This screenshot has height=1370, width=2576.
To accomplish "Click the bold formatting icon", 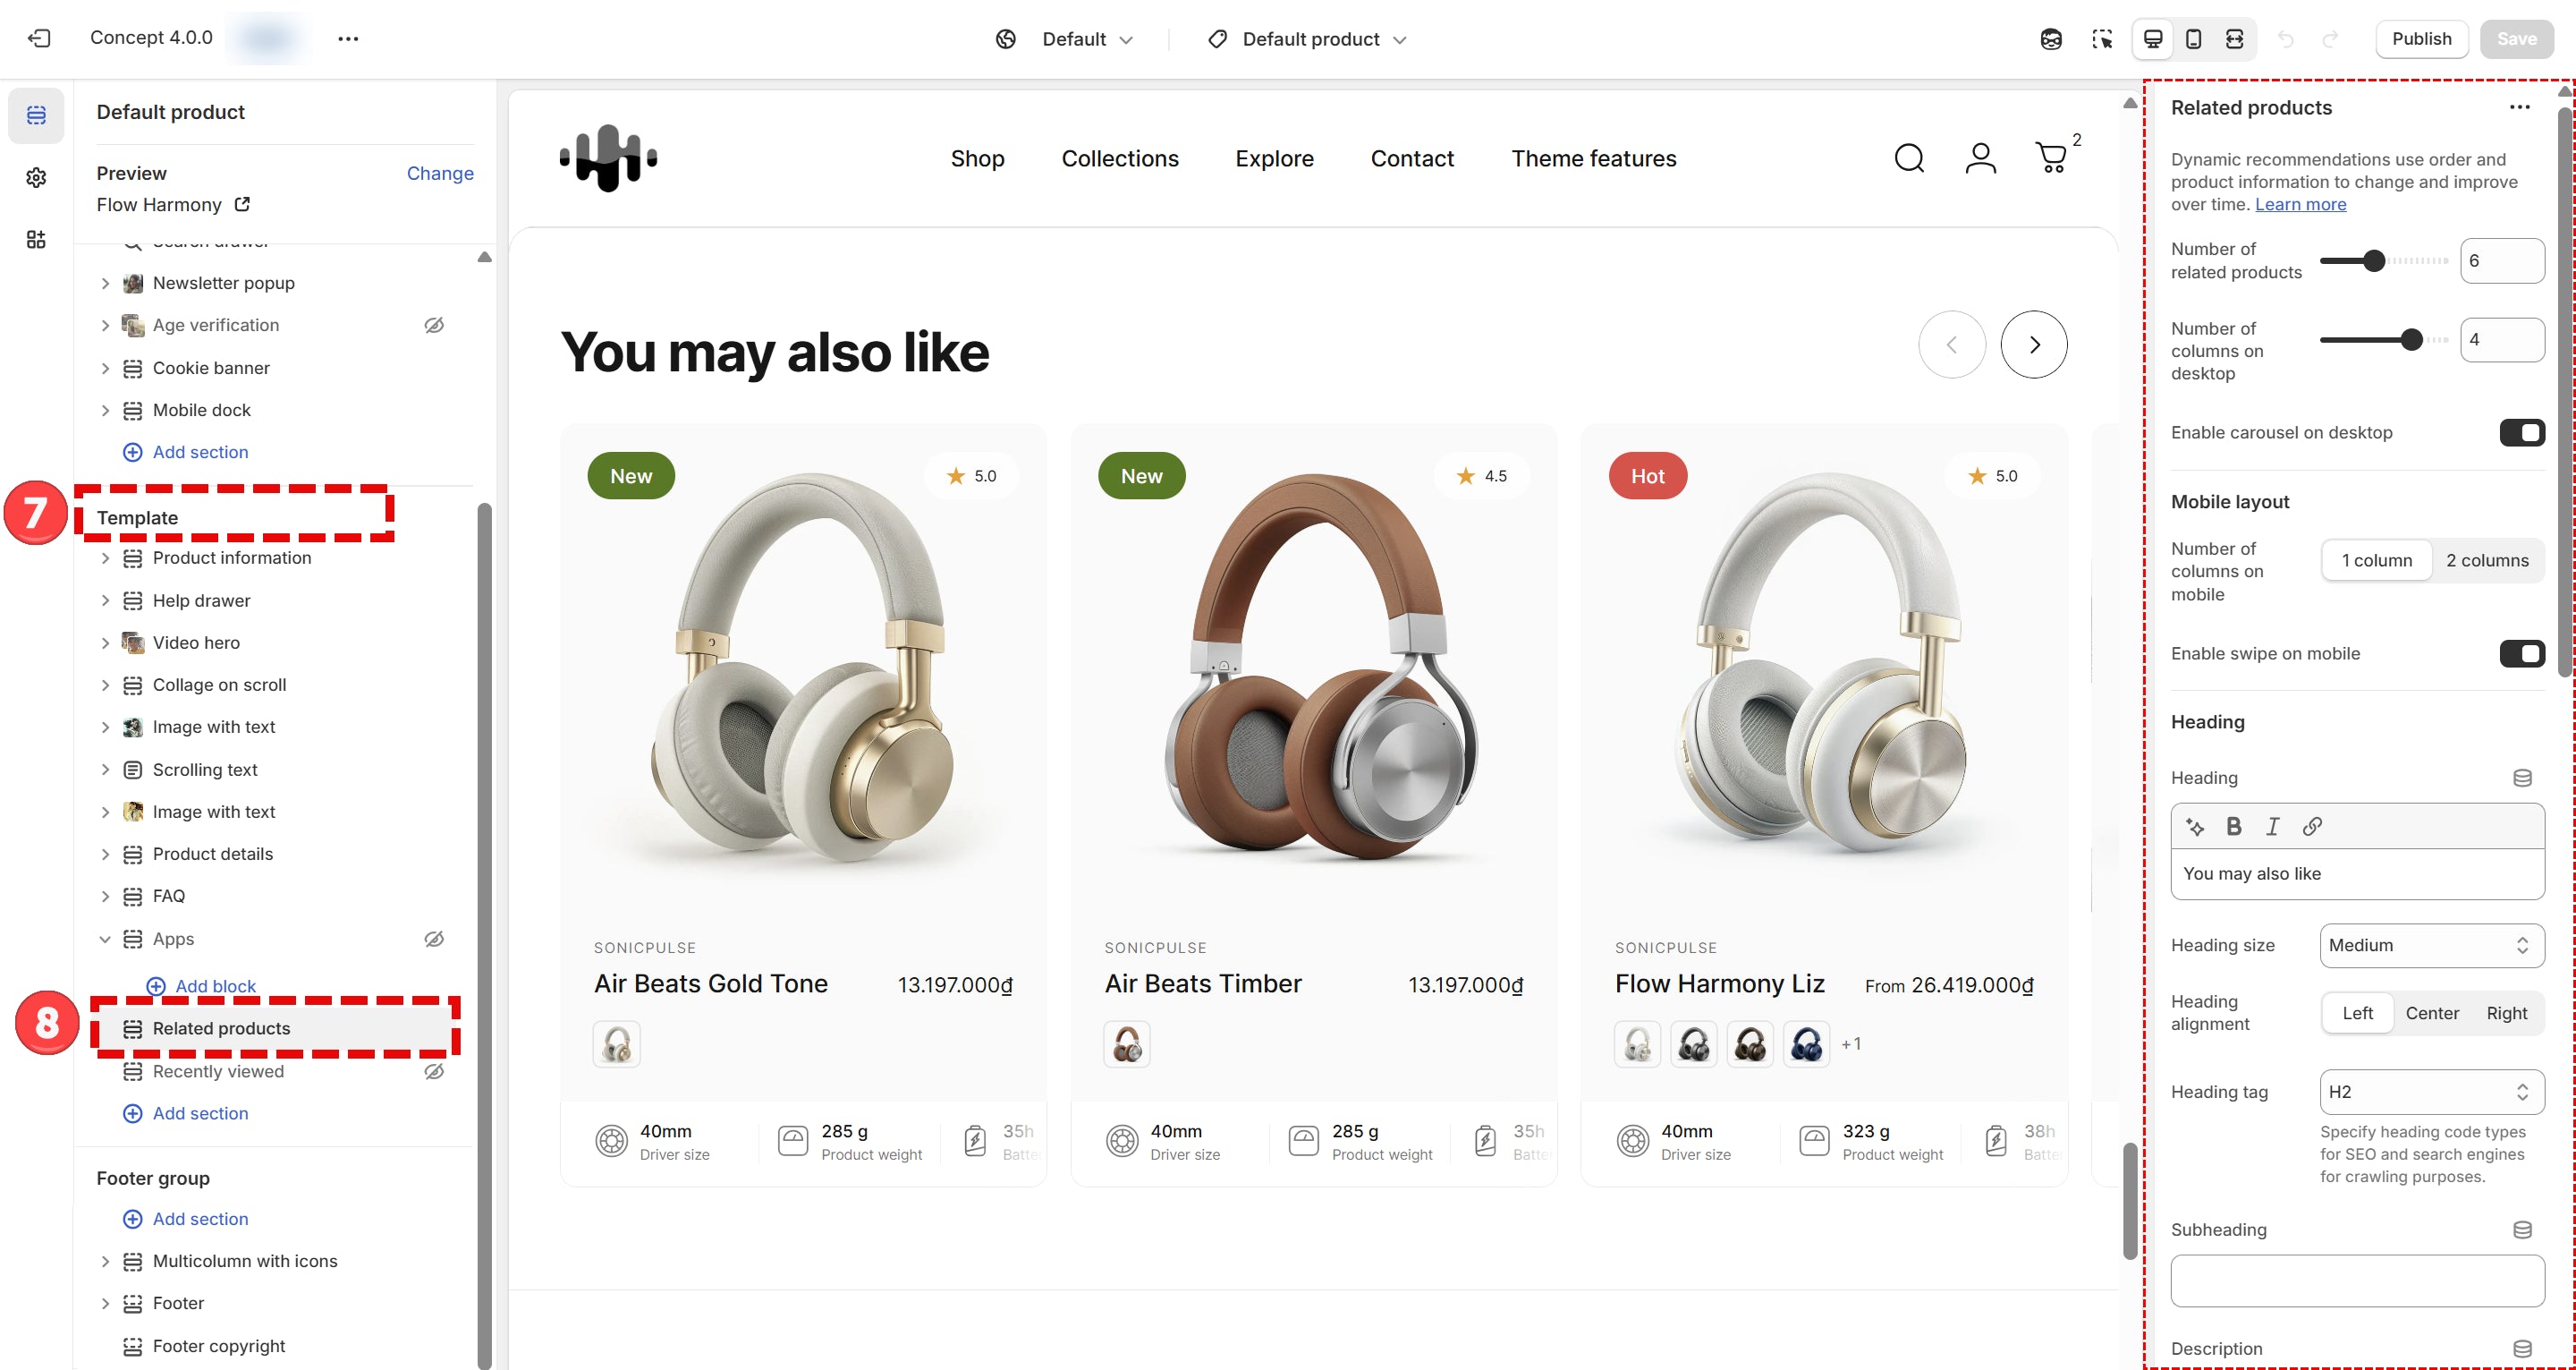I will pyautogui.click(x=2233, y=826).
